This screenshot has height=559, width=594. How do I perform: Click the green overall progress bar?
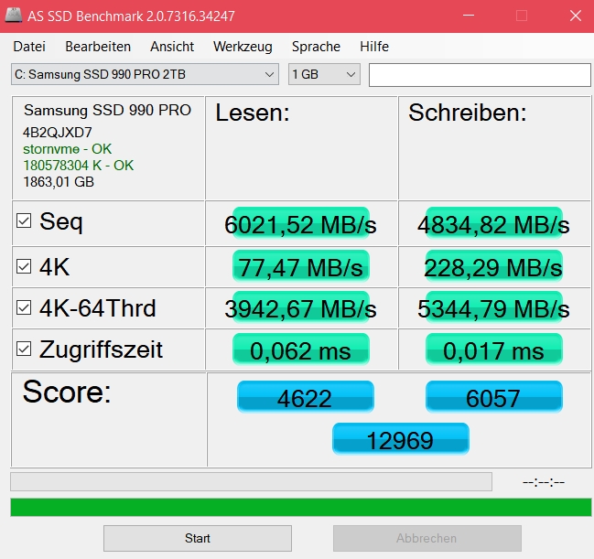[x=301, y=507]
